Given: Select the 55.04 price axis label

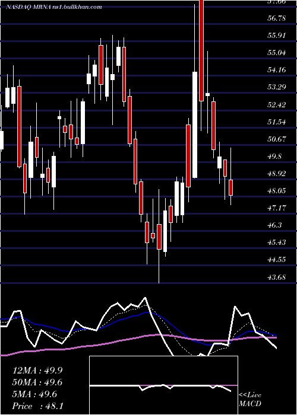Looking at the screenshot, I should pyautogui.click(x=277, y=53).
